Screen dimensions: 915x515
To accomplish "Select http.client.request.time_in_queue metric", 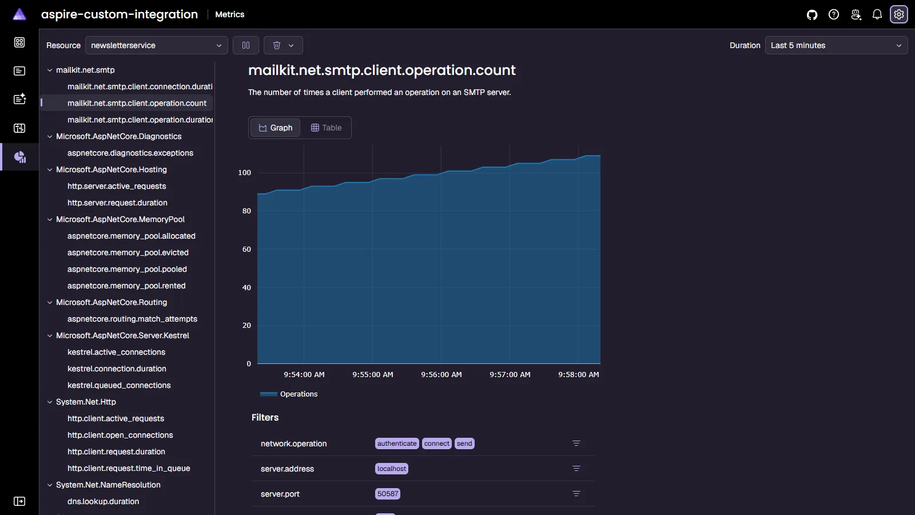I will click(129, 468).
